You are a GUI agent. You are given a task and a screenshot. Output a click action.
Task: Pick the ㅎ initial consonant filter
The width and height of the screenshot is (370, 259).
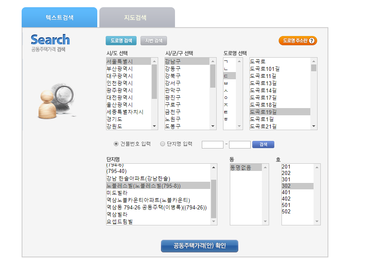pos(229,119)
